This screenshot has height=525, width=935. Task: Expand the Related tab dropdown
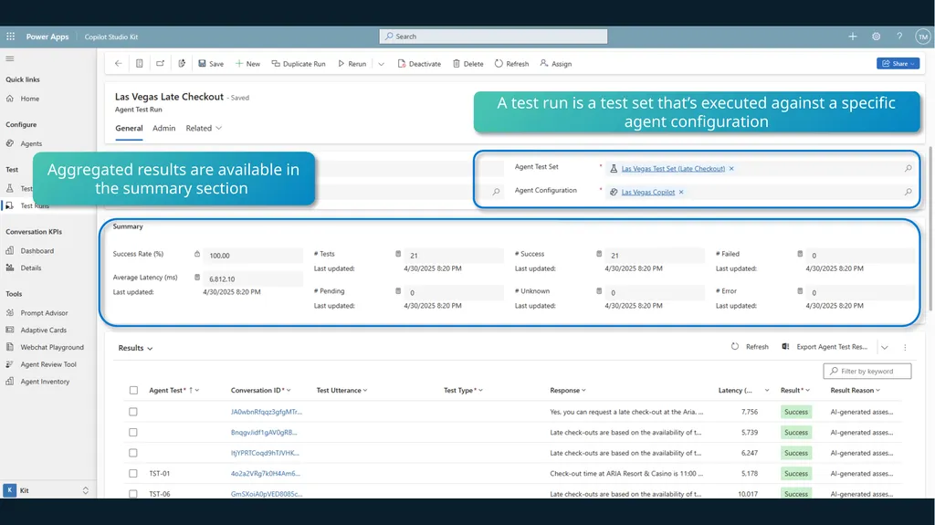(x=204, y=128)
